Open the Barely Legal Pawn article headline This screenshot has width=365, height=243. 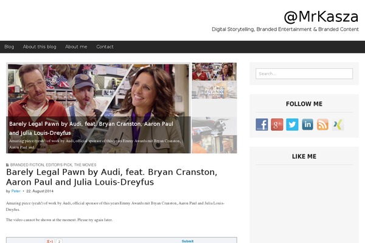pos(112,177)
